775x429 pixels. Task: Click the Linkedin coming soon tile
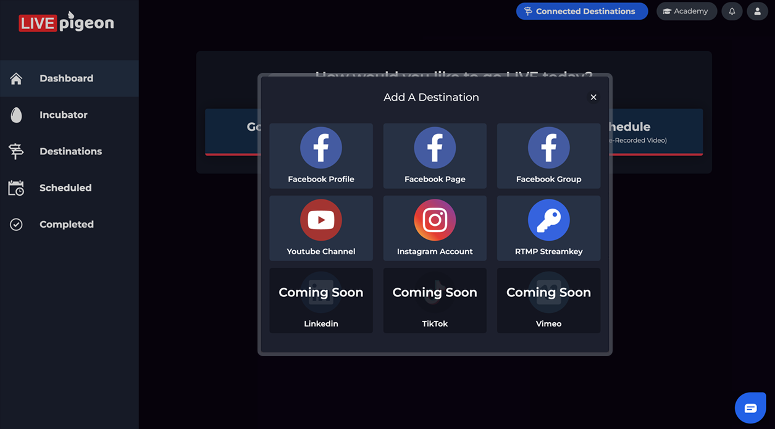click(x=321, y=301)
